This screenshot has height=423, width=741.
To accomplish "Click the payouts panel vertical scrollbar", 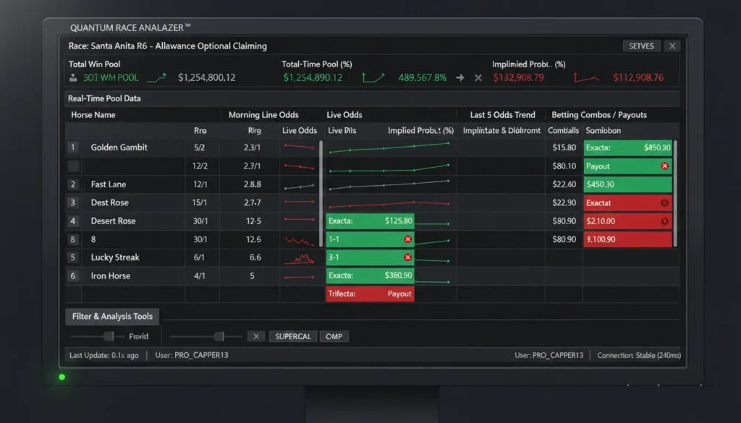I will click(x=675, y=193).
